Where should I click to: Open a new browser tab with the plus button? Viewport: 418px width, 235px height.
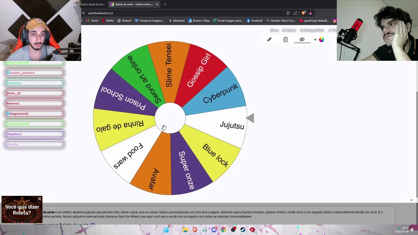165,4
